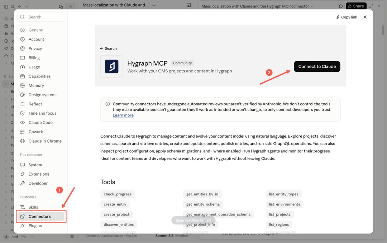Click the back arrow in top toolbar
The width and height of the screenshot is (387, 243).
[x=19, y=7]
